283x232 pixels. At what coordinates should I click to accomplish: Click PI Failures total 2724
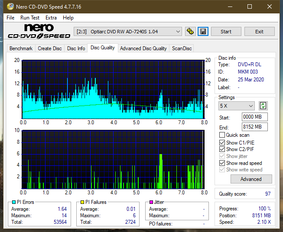pyautogui.click(x=130, y=222)
